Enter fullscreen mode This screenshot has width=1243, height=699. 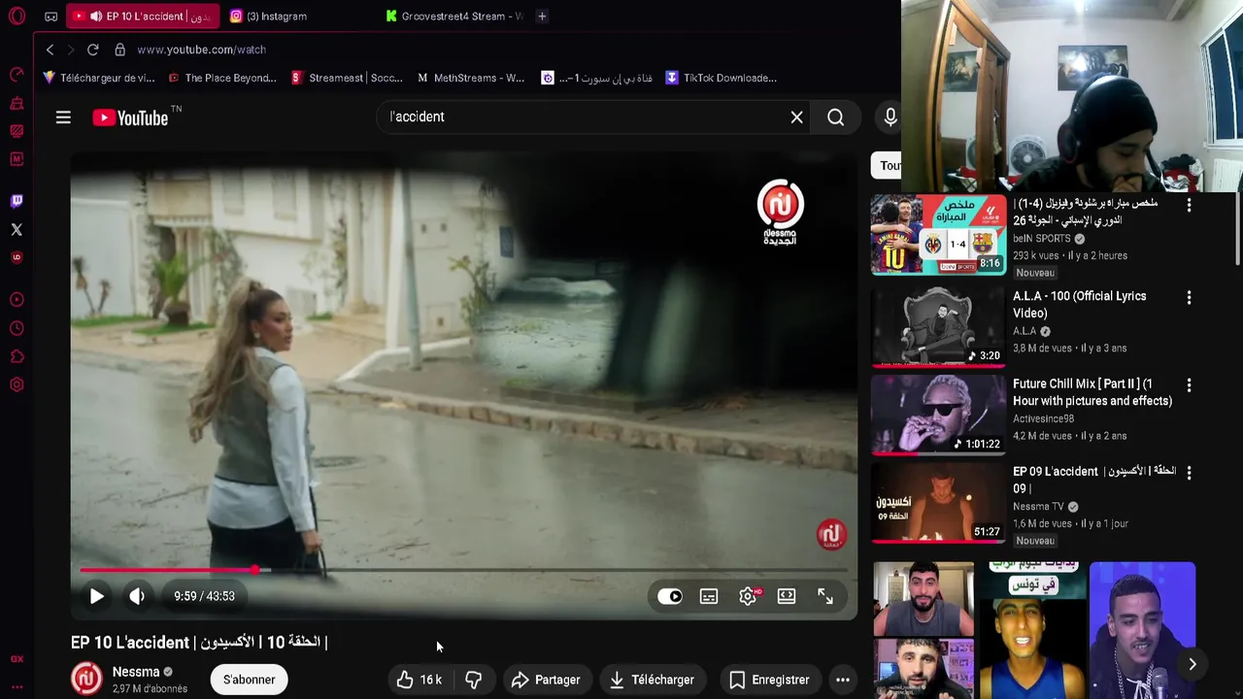point(825,596)
